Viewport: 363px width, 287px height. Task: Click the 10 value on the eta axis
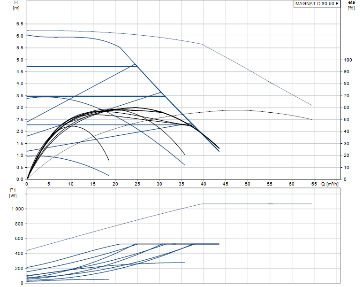point(346,167)
